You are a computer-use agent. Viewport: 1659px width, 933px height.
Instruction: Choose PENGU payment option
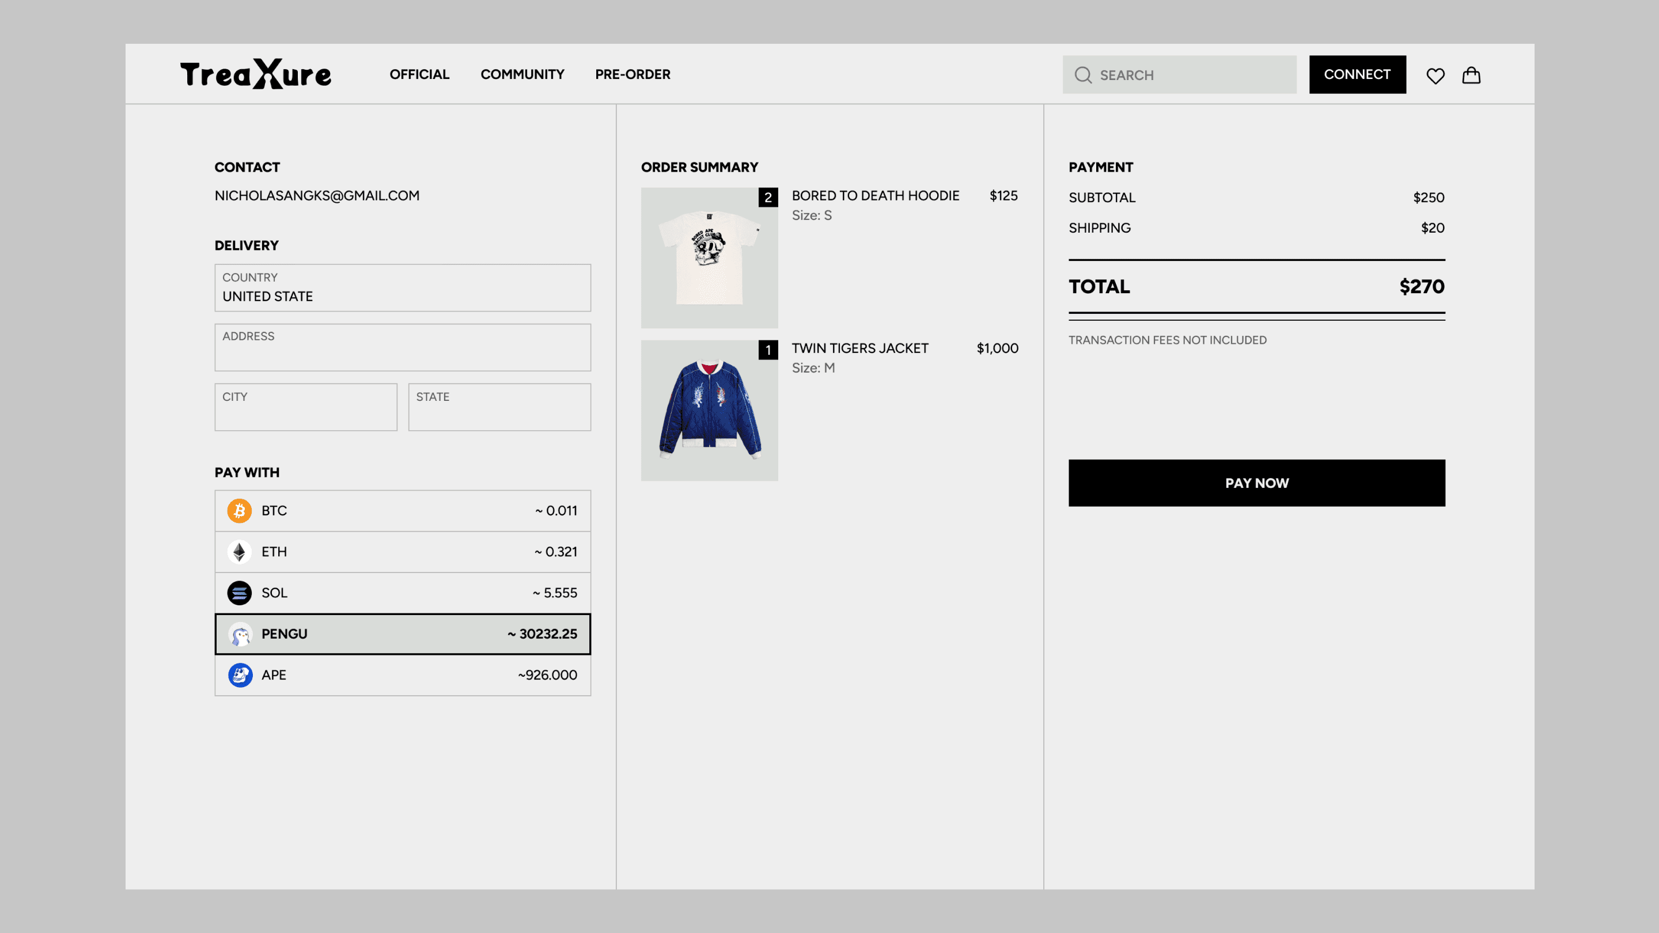(403, 634)
